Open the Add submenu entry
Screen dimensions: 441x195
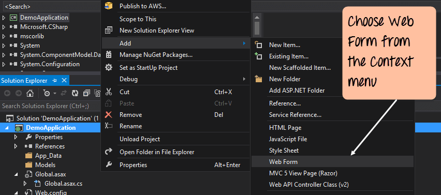coord(175,43)
